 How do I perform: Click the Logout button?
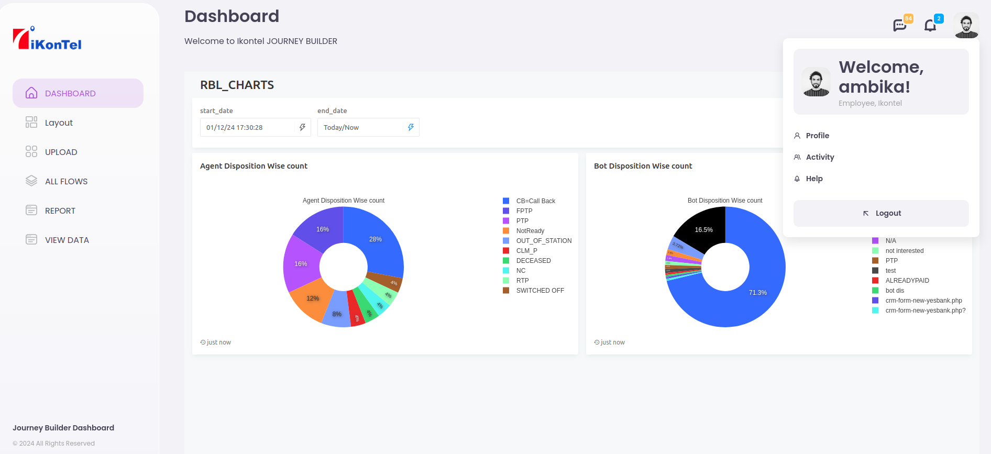[881, 213]
